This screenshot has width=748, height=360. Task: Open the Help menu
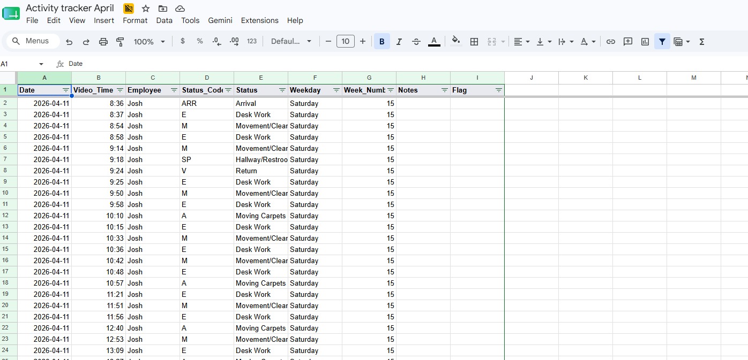295,20
